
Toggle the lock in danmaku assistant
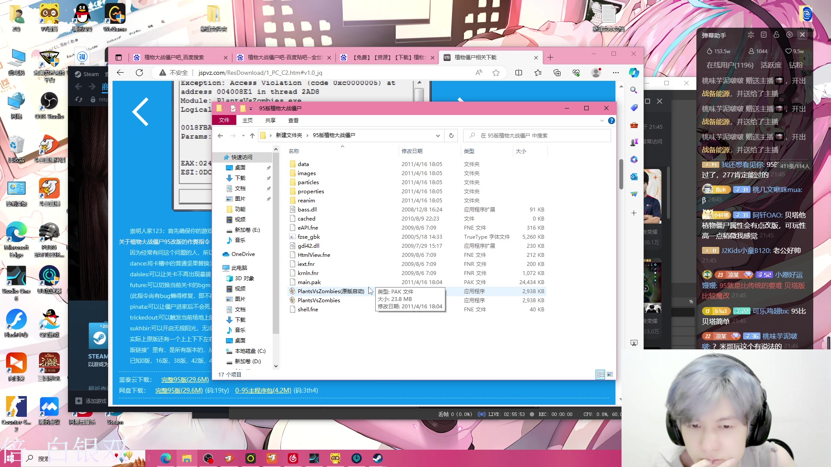point(776,35)
